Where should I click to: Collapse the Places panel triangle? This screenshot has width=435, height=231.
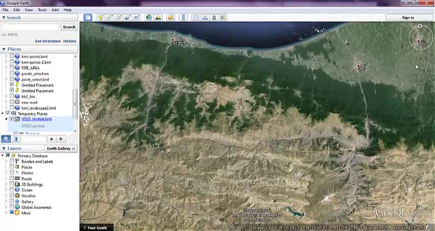pos(4,49)
